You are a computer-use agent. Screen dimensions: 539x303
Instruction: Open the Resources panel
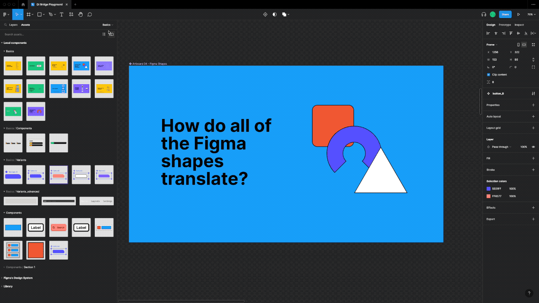[71, 14]
